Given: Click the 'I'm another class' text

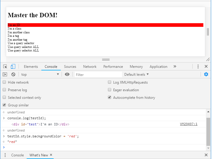Looking at the screenshot, I should click(19, 32).
